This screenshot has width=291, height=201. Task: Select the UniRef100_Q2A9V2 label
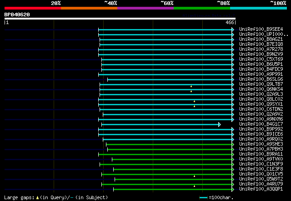tap(261, 114)
